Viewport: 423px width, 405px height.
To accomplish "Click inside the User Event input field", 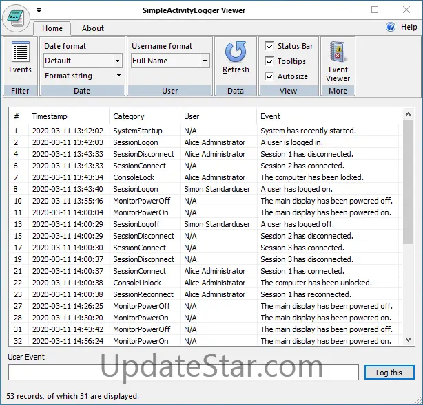I will pyautogui.click(x=183, y=373).
